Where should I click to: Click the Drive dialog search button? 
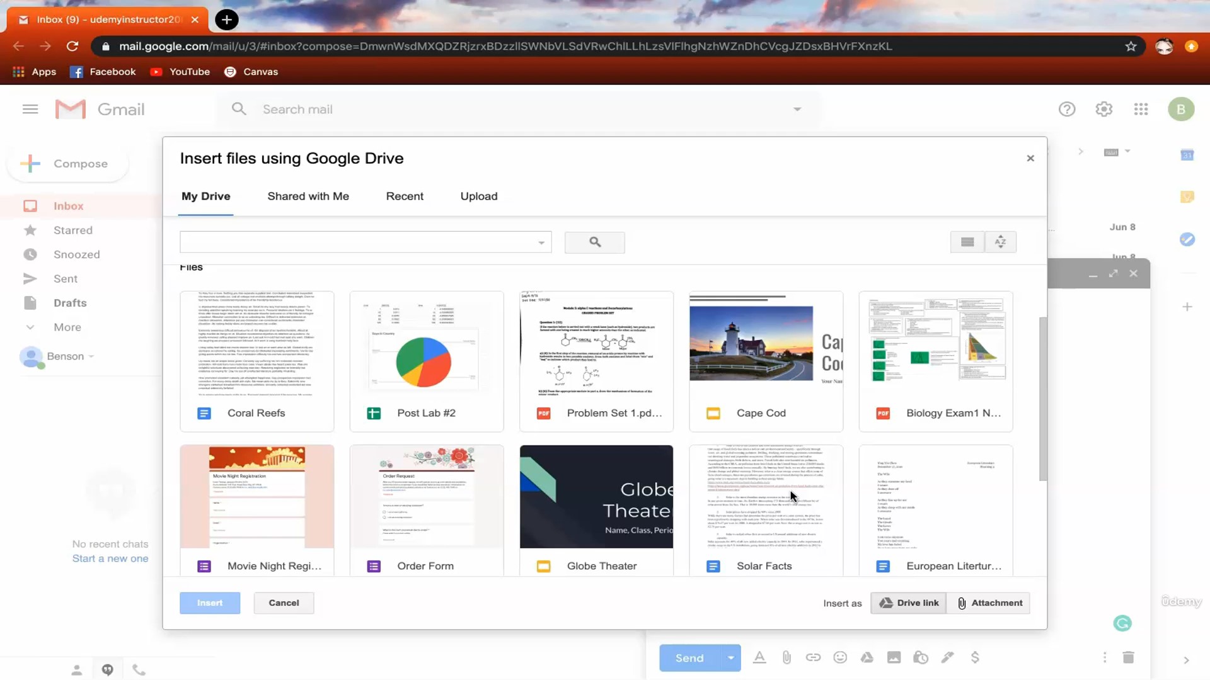[x=594, y=242]
